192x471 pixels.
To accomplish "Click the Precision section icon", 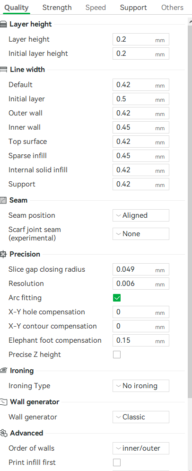I will click(3, 254).
